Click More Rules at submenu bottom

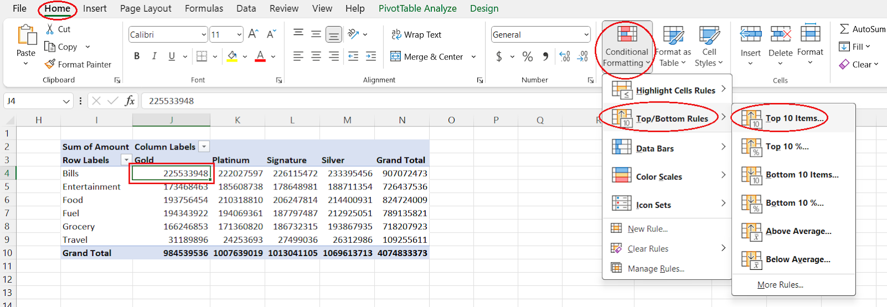tap(780, 285)
